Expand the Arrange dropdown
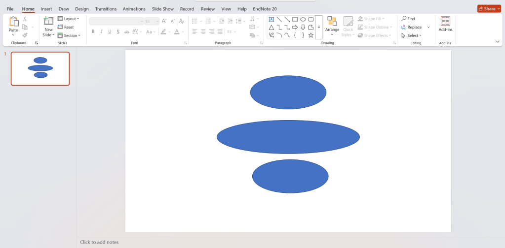The image size is (505, 248). [332, 30]
